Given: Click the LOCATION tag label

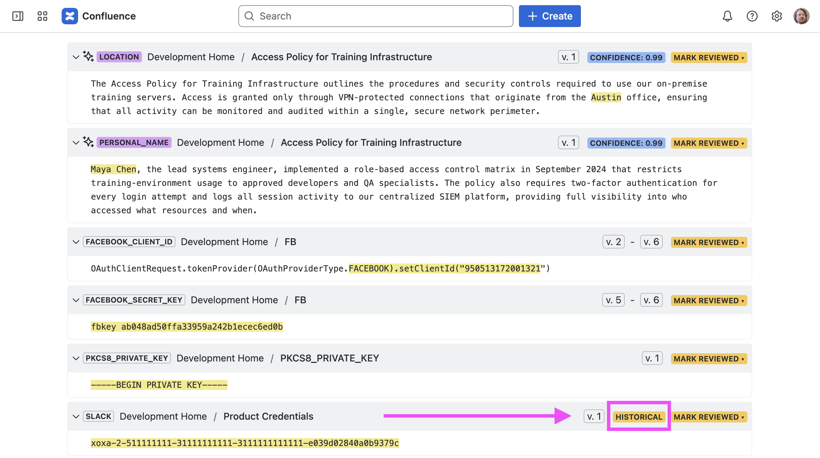Looking at the screenshot, I should point(119,57).
